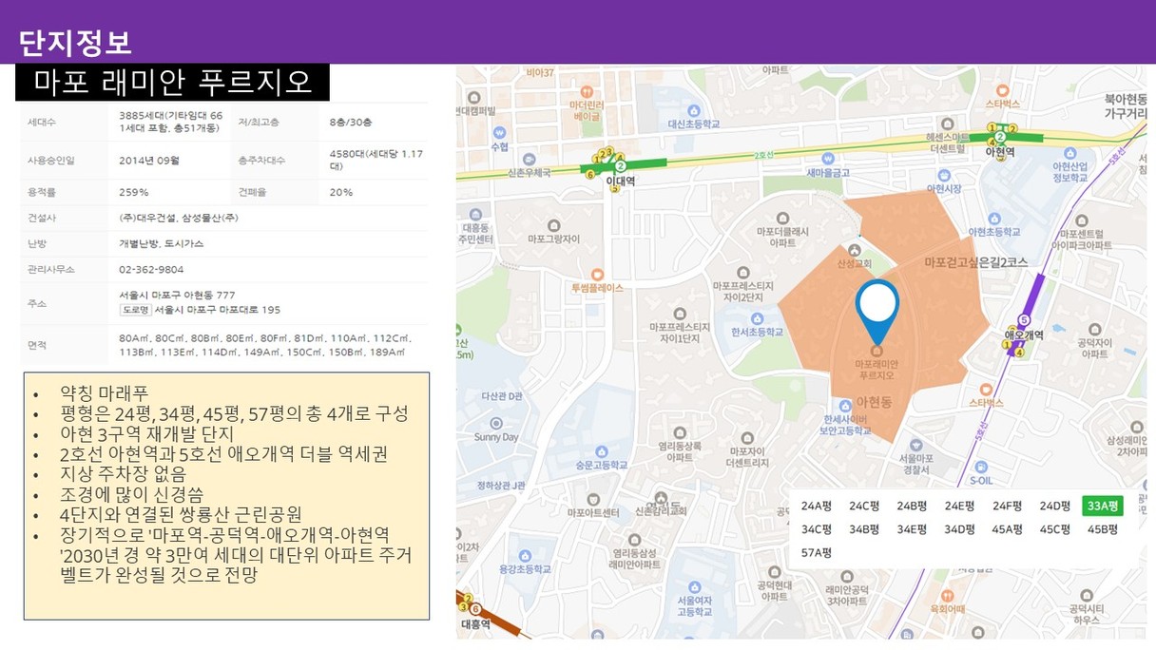Open the 마포아트센터 icon
The height and width of the screenshot is (650, 1156).
(x=592, y=498)
